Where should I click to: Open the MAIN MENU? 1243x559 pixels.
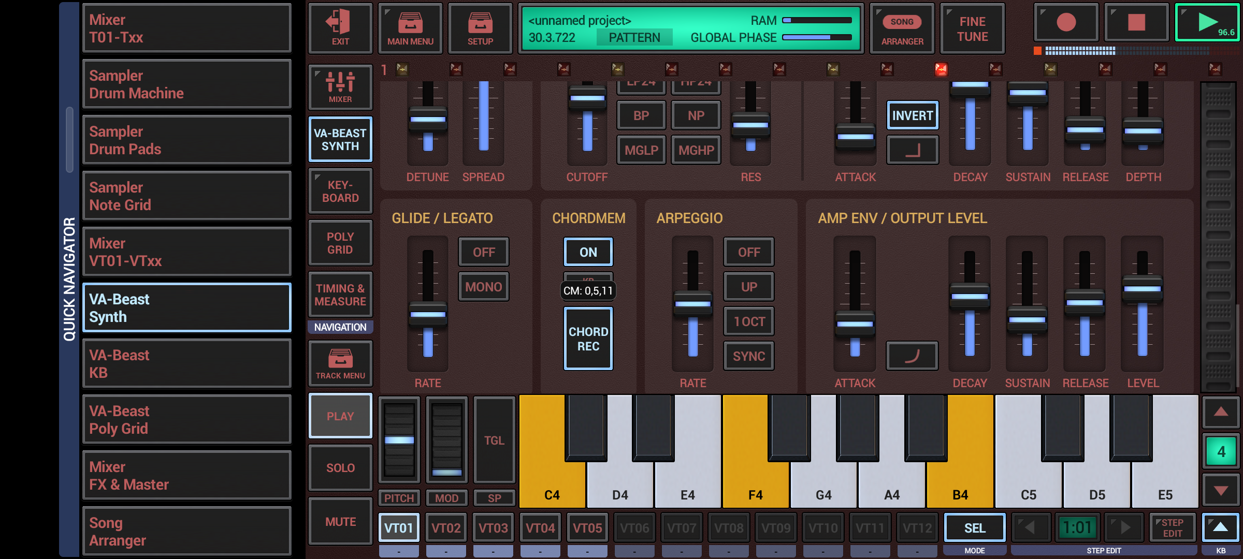(x=410, y=28)
